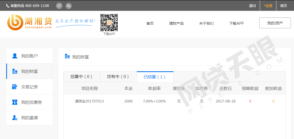Click the 我的优惠券 coupon icon
The width and height of the screenshot is (294, 139).
(x=15, y=102)
